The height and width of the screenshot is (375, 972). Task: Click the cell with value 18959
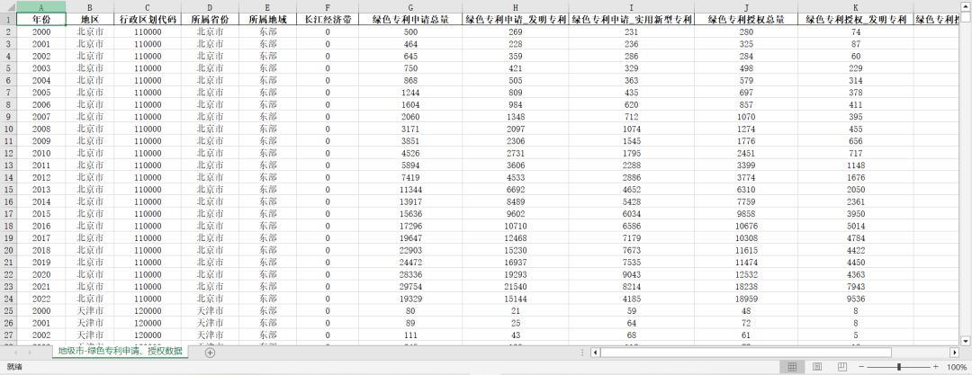(x=746, y=299)
